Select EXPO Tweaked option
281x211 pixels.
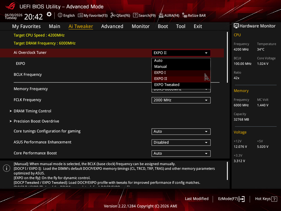(x=181, y=85)
